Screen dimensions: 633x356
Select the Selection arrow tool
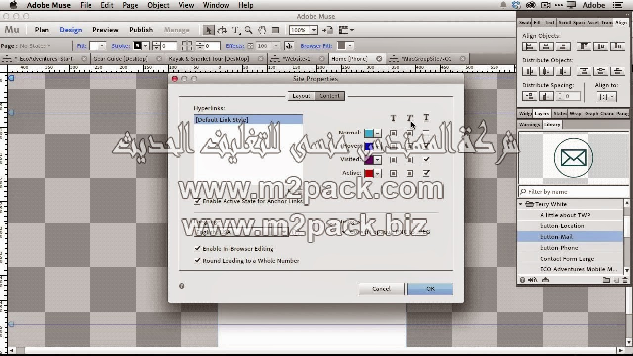tap(208, 30)
